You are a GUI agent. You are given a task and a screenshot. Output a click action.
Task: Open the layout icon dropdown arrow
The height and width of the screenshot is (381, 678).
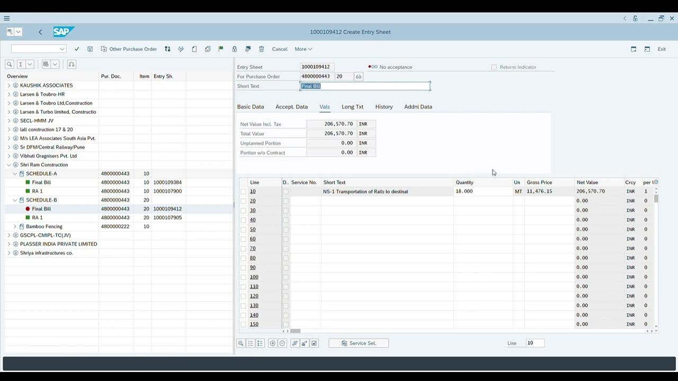[55, 64]
